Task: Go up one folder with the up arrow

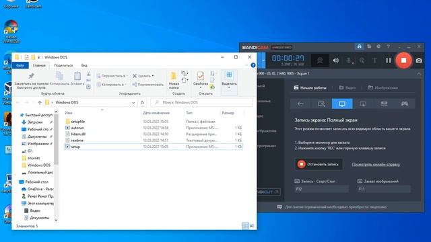Action: tap(40, 102)
